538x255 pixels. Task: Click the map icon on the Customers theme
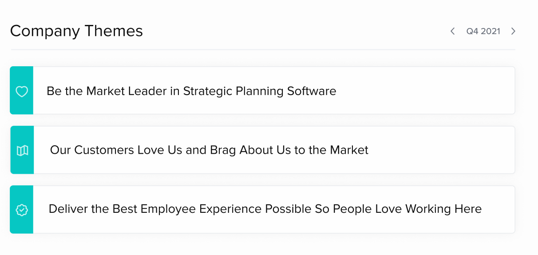point(22,151)
